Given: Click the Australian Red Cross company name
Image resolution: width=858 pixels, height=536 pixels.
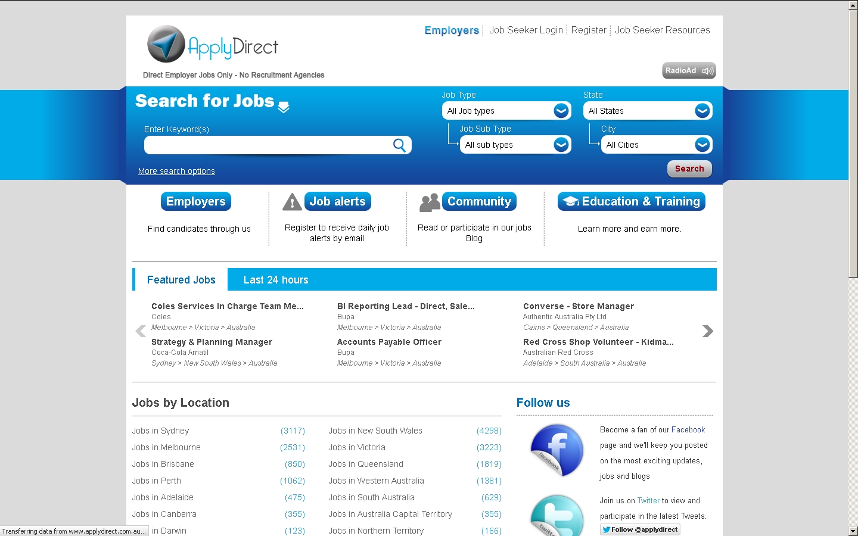Looking at the screenshot, I should 558,353.
